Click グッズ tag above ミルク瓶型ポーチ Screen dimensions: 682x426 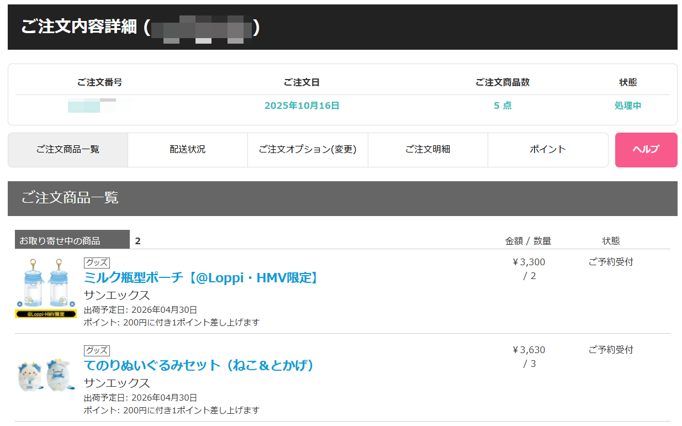[x=97, y=262]
